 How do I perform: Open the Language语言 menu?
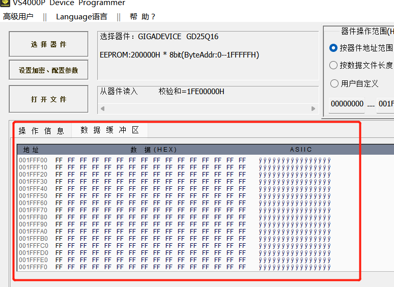tap(81, 17)
